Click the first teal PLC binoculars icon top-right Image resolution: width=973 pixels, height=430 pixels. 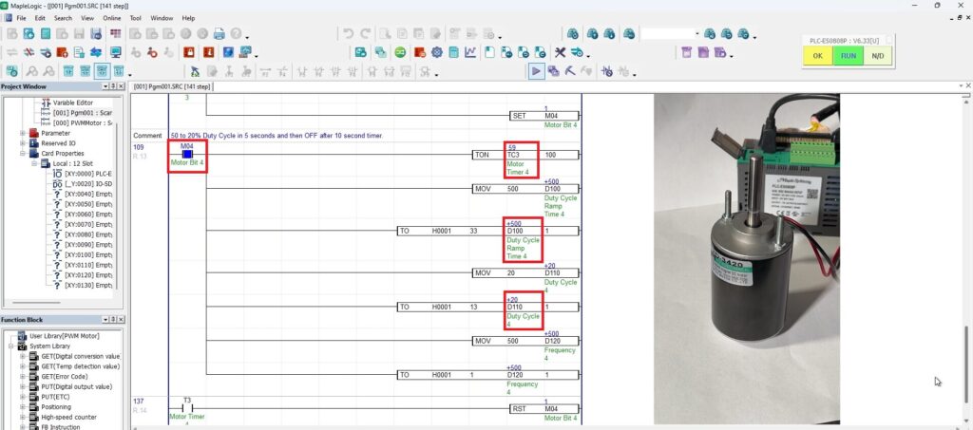pos(573,34)
